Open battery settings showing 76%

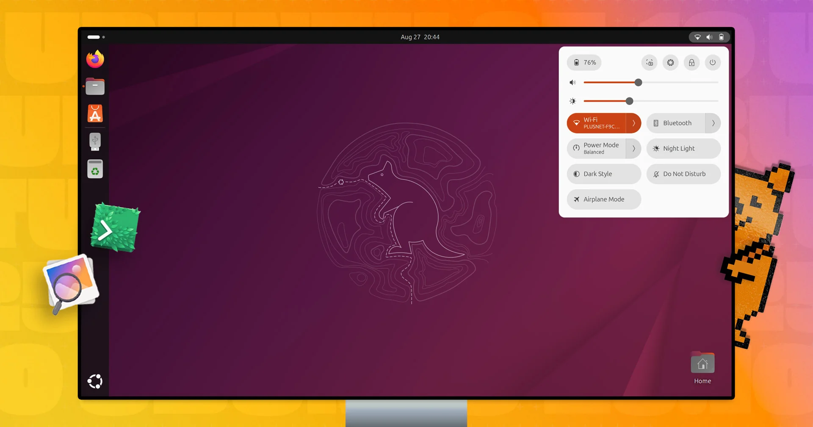point(584,63)
